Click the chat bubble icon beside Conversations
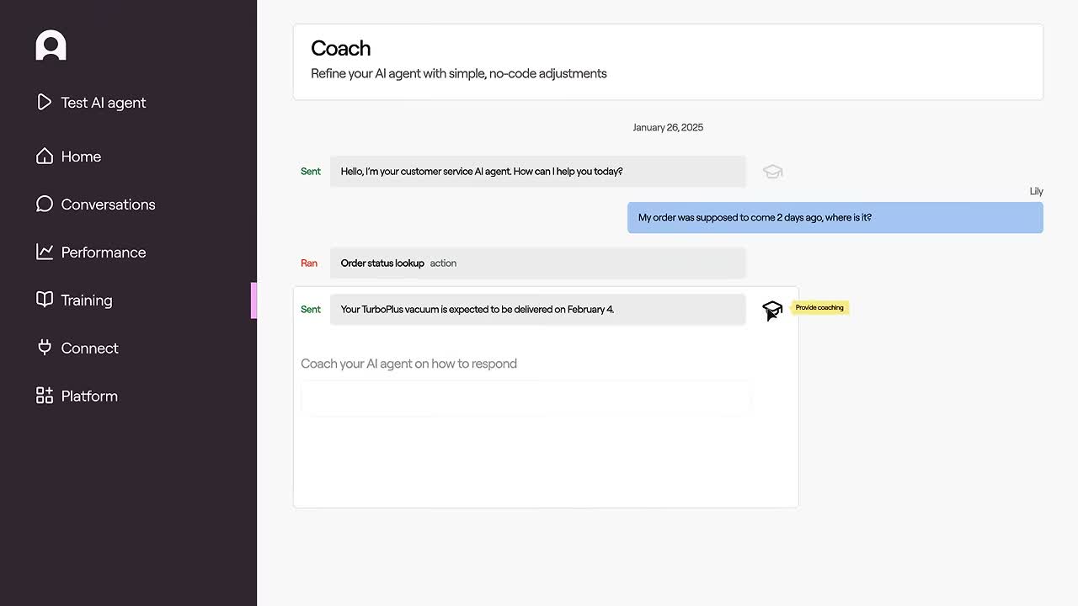The height and width of the screenshot is (606, 1078). [45, 204]
